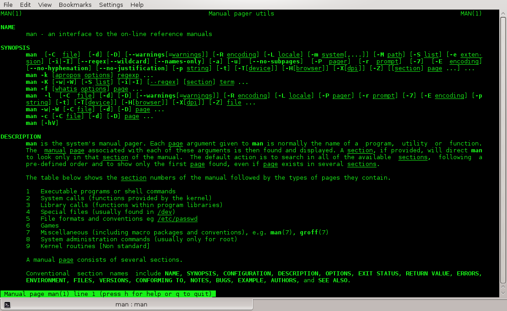Click the underlined /etc/passwd path

point(177,218)
